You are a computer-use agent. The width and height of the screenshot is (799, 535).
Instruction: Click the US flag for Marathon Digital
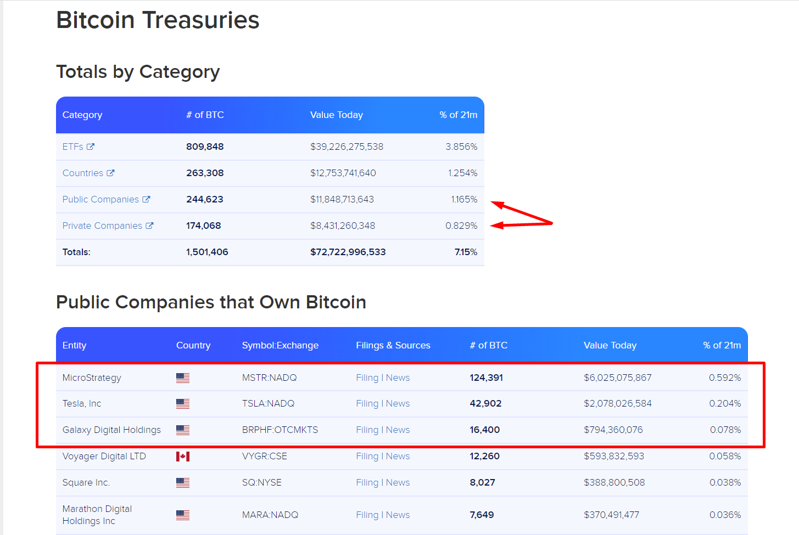[183, 515]
